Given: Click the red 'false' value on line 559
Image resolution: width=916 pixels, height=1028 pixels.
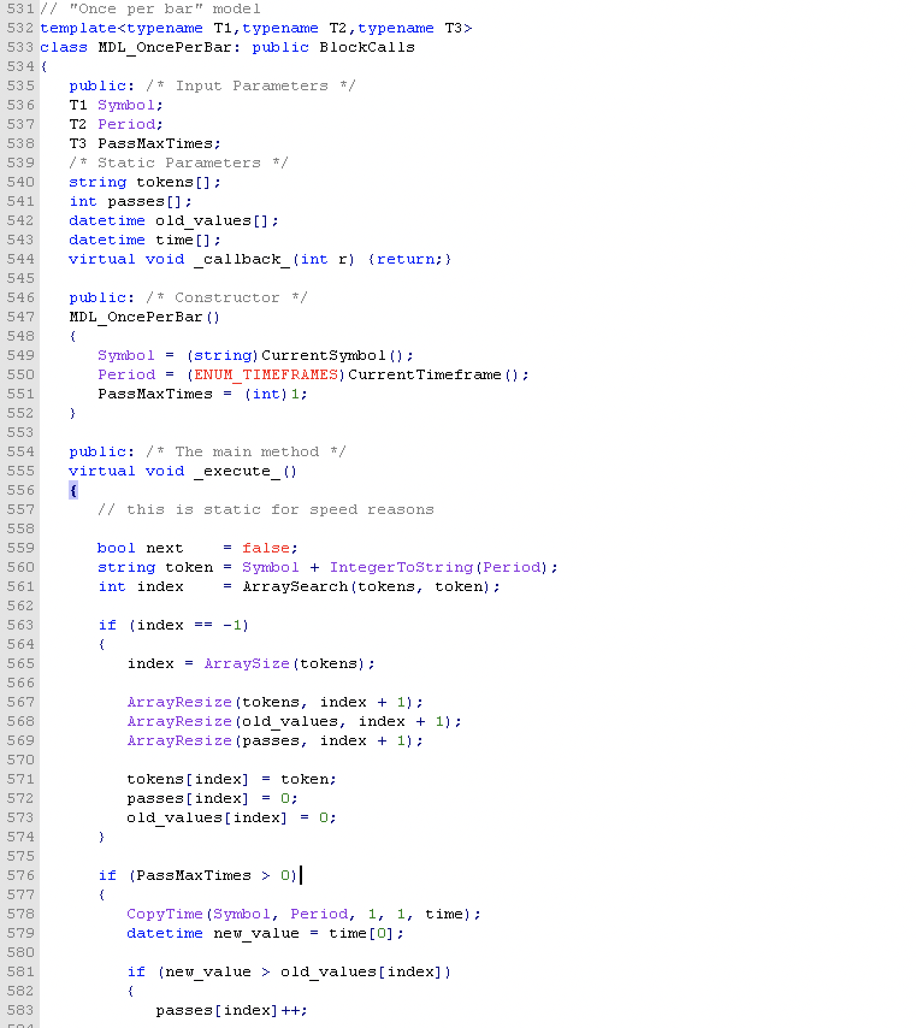Looking at the screenshot, I should click(266, 548).
